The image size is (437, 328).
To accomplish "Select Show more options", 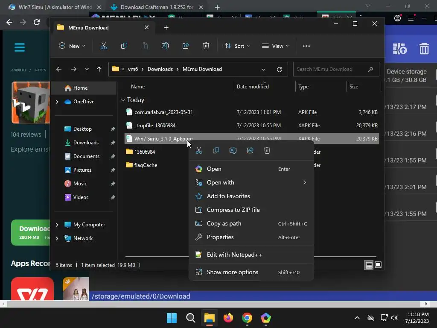I will 251,272.
